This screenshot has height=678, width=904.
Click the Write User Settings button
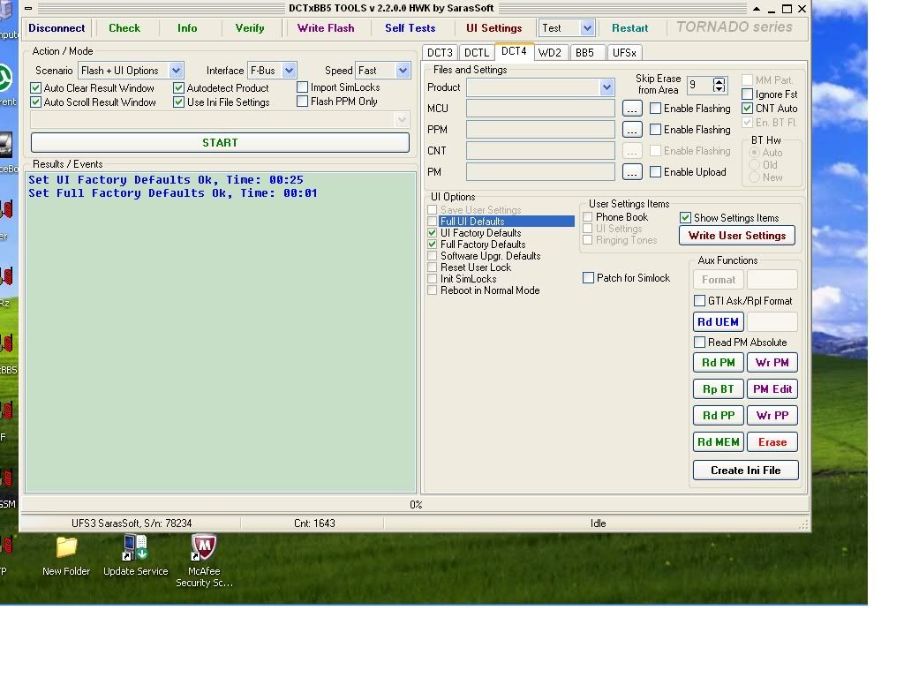click(736, 236)
